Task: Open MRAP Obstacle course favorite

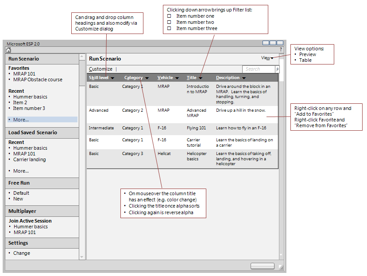Action: tap(38, 79)
